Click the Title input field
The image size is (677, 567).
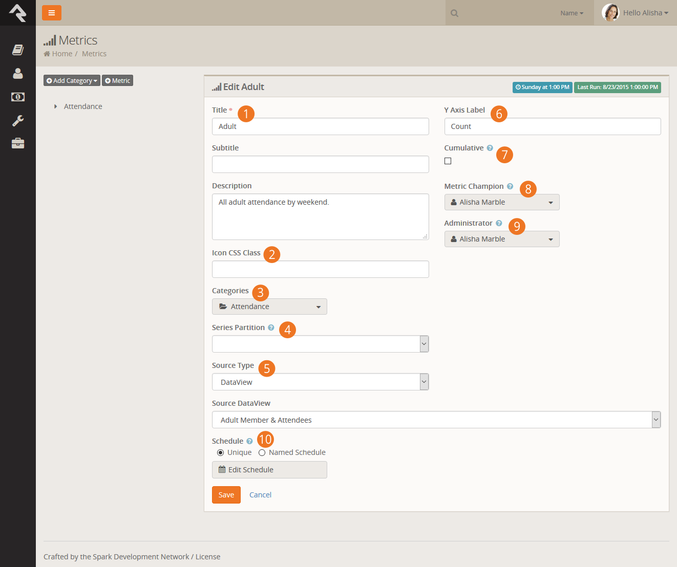pos(321,126)
